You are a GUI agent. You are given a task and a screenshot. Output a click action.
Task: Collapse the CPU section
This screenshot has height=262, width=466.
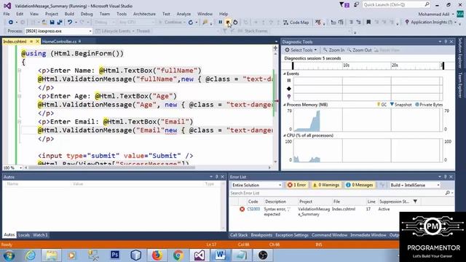tap(285, 135)
